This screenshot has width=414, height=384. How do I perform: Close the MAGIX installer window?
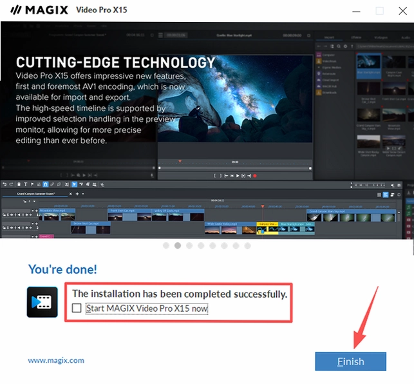point(402,11)
